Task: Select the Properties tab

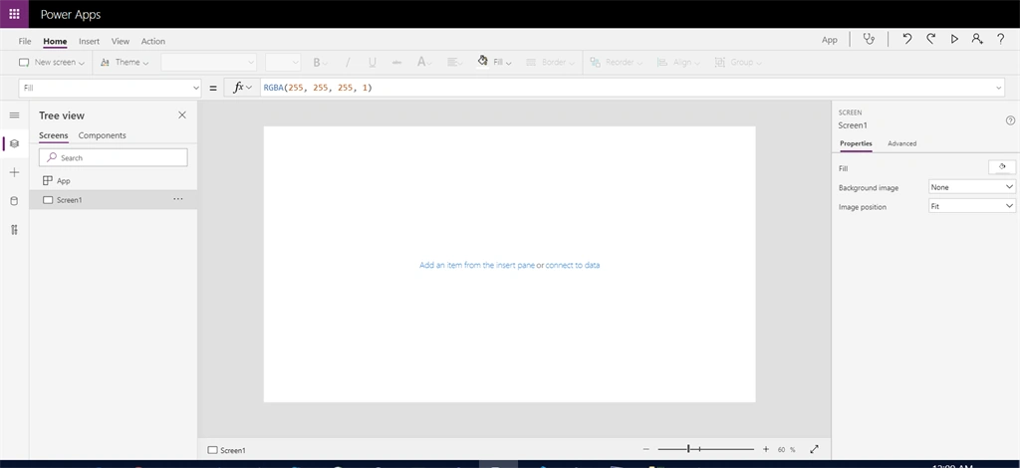Action: (x=856, y=143)
